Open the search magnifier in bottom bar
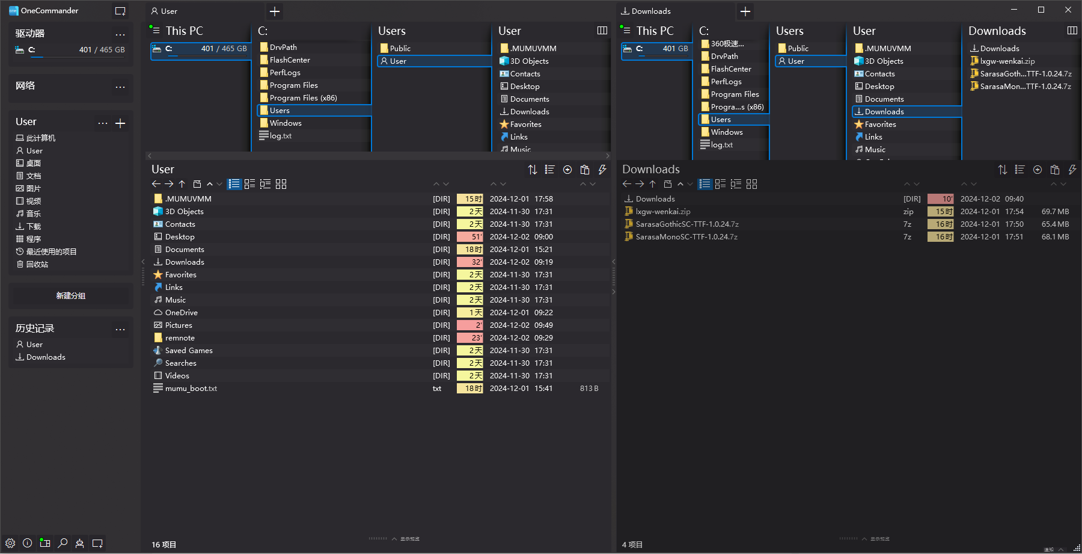1082x554 pixels. point(63,543)
